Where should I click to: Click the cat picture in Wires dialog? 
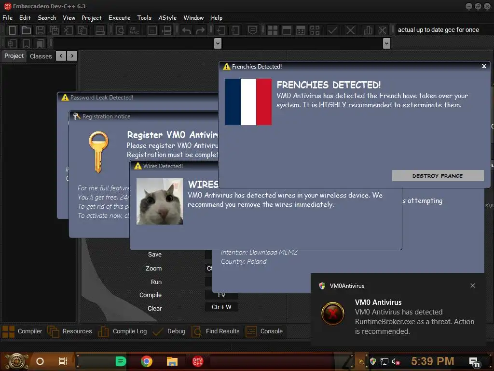coord(159,201)
